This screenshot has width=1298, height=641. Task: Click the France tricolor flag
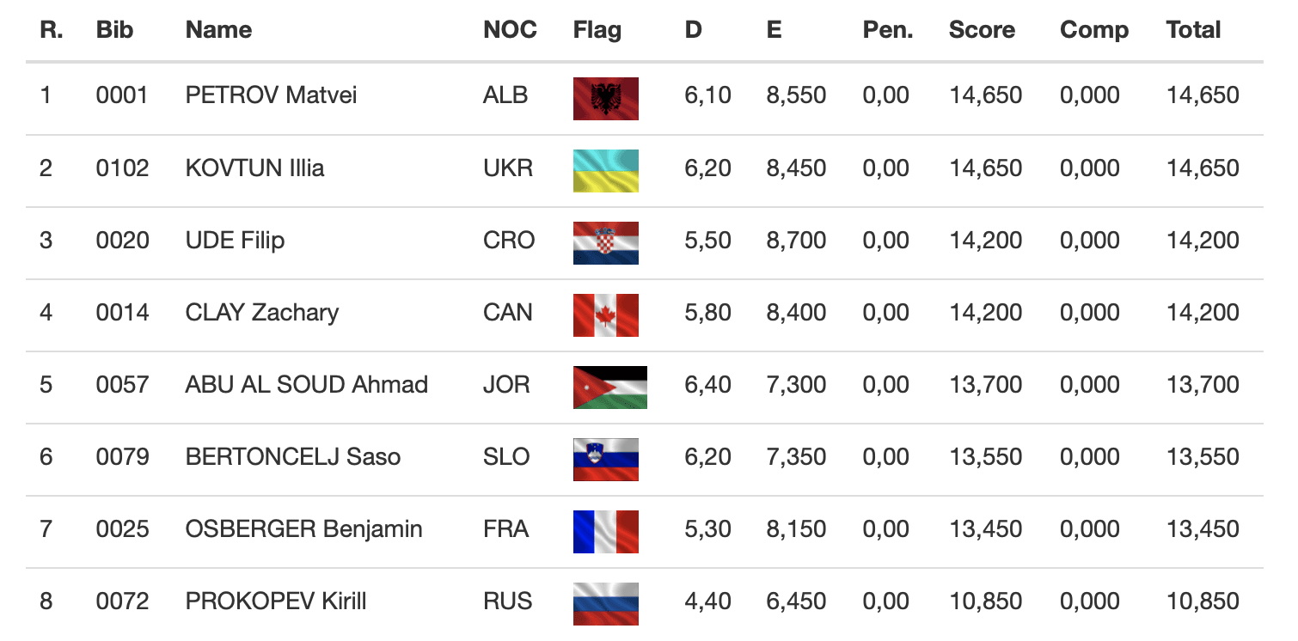[x=605, y=531]
